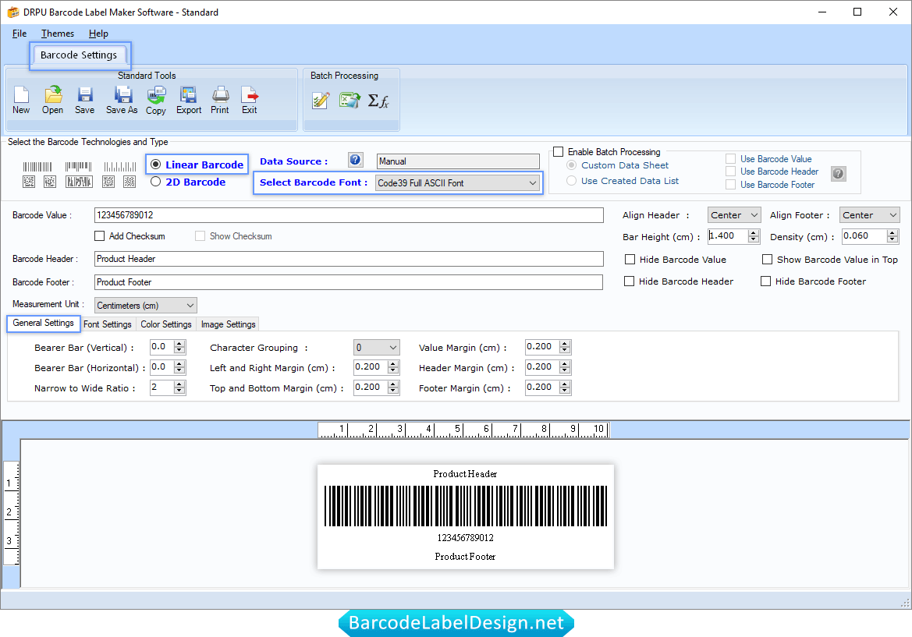Open the Themes menu

pos(58,34)
